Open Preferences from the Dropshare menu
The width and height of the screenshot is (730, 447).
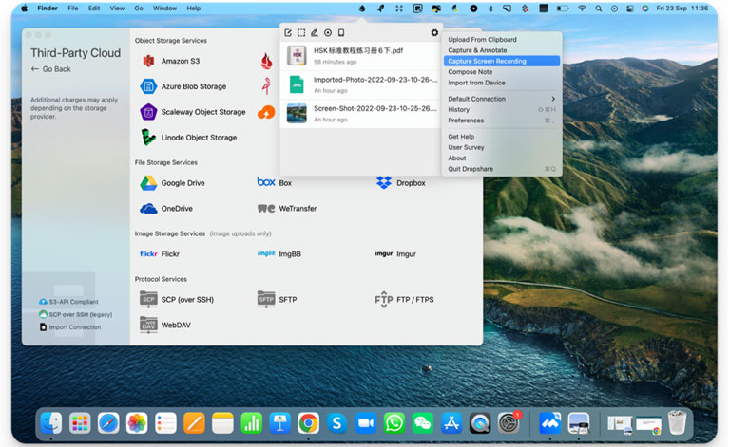(x=502, y=121)
